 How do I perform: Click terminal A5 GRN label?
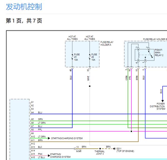[x=37, y=119]
